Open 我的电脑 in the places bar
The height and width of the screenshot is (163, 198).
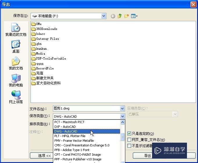coord(16,80)
